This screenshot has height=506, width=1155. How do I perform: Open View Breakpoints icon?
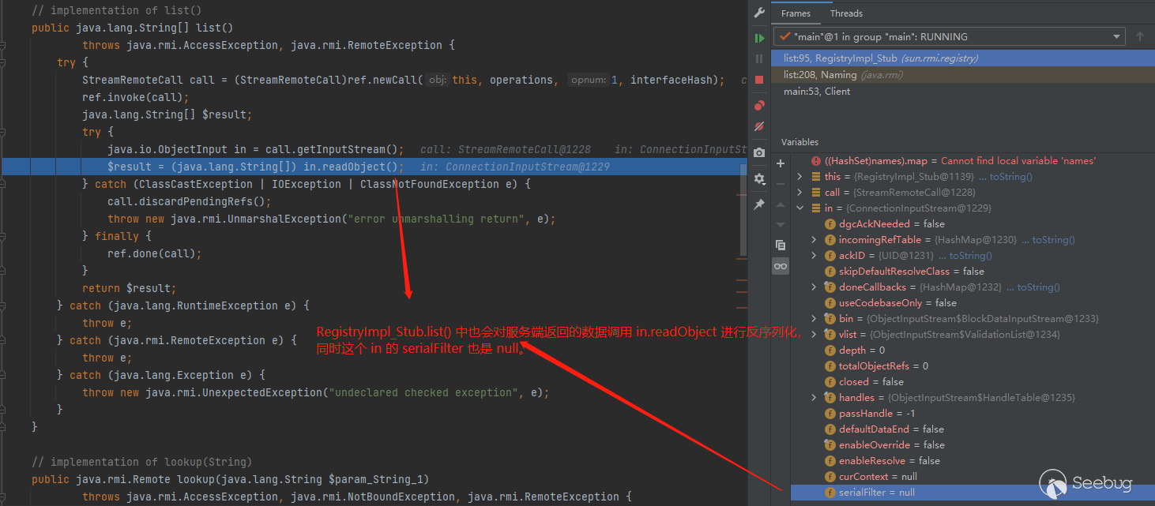click(x=759, y=105)
